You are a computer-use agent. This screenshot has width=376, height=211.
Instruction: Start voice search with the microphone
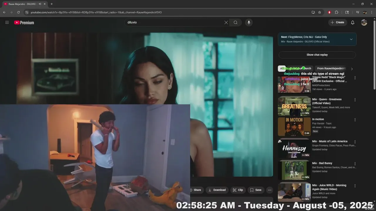pos(249,23)
